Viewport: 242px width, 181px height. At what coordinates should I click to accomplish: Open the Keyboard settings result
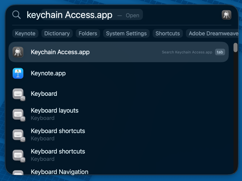(x=118, y=94)
